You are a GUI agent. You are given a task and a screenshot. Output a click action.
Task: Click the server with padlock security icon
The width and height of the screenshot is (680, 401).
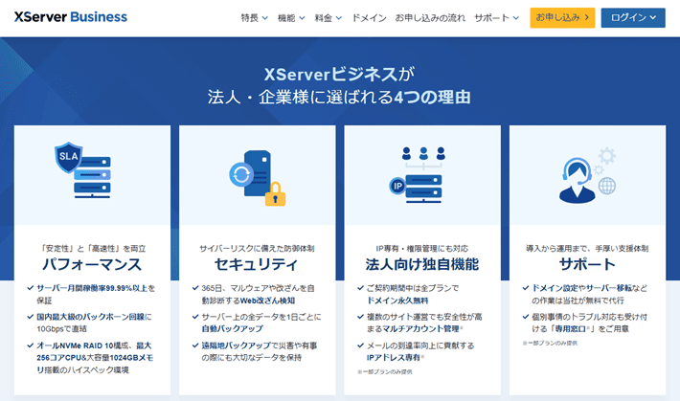[x=258, y=178]
